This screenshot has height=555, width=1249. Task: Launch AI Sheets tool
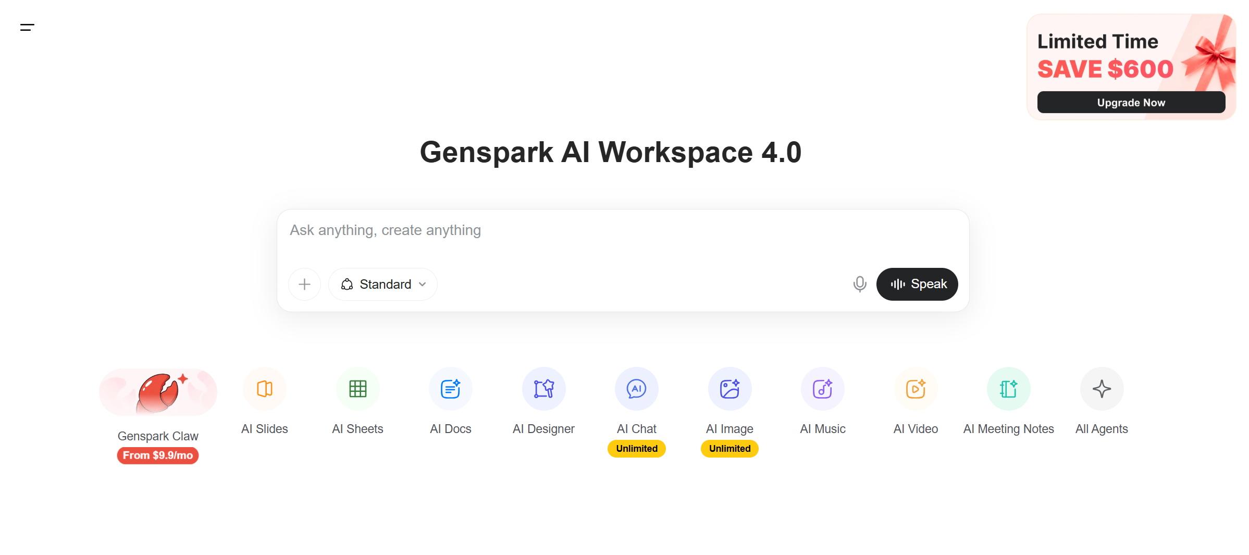tap(358, 389)
